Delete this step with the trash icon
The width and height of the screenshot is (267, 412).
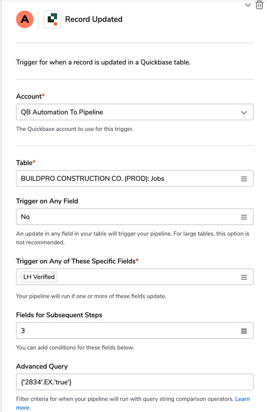[x=260, y=5]
